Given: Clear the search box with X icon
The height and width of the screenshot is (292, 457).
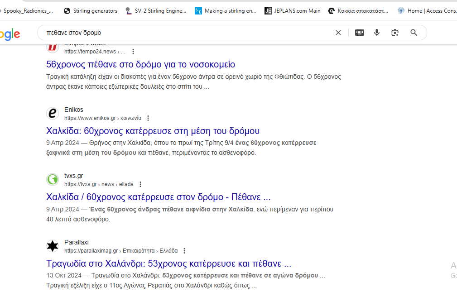Looking at the screenshot, I should pos(338,33).
